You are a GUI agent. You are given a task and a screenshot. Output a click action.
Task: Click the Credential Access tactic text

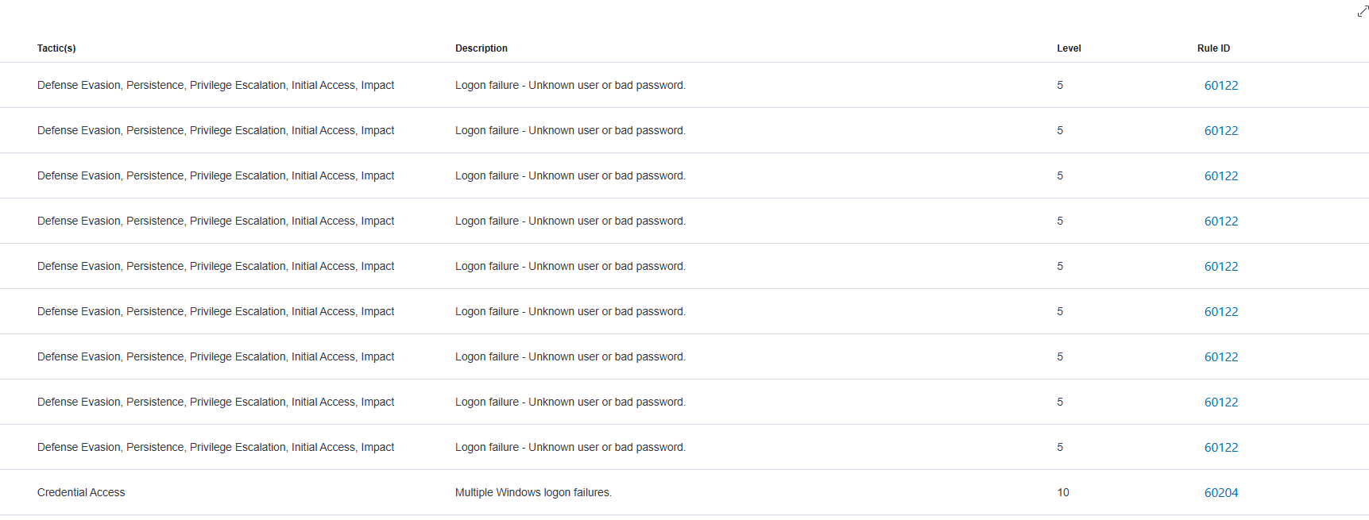pos(81,492)
